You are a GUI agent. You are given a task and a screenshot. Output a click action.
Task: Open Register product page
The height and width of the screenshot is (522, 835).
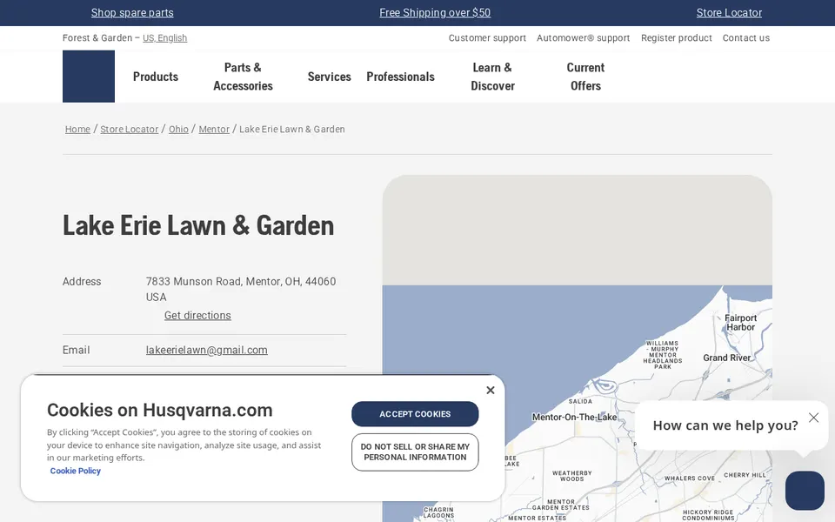(677, 37)
